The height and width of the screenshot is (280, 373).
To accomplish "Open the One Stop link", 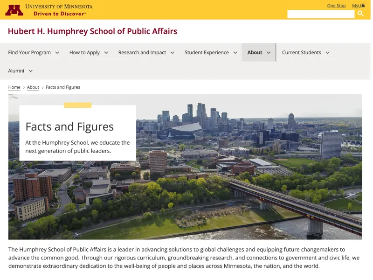I will click(336, 5).
